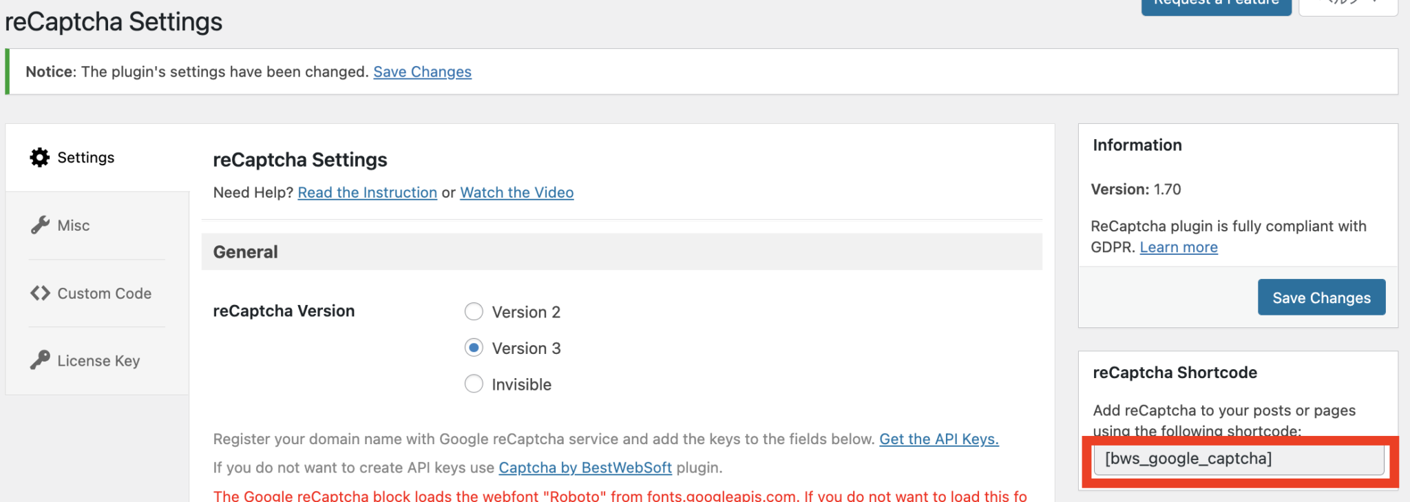Select Version 3 for reCaptcha Version

click(x=474, y=348)
